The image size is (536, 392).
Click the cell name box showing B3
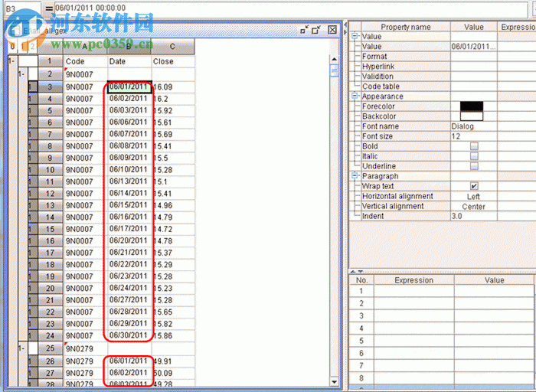click(x=22, y=8)
